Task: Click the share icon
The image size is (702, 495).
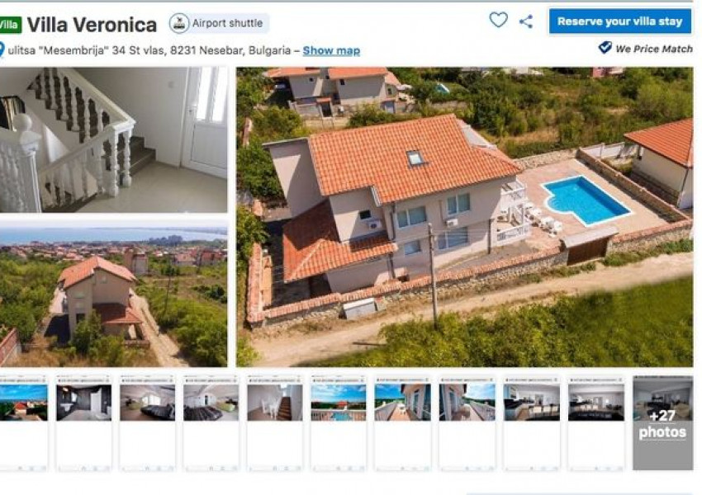Action: click(x=526, y=21)
